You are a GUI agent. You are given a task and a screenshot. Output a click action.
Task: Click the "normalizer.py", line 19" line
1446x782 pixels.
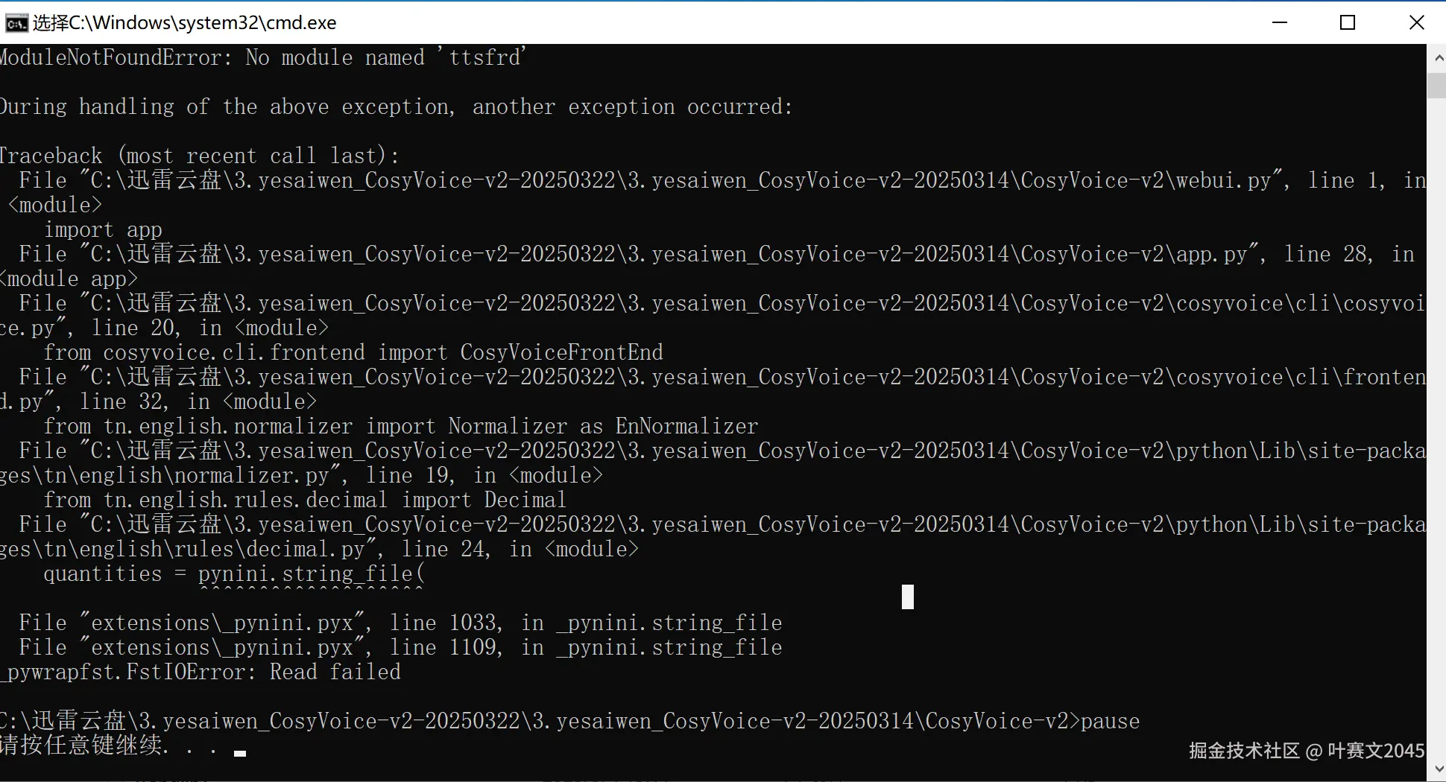click(301, 475)
